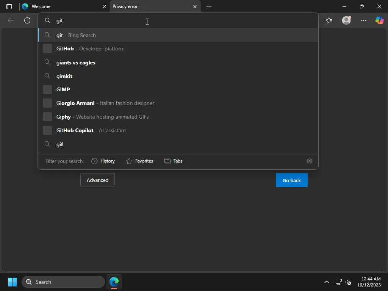The width and height of the screenshot is (388, 291).
Task: Open the clock and date panel
Action: tap(369, 282)
